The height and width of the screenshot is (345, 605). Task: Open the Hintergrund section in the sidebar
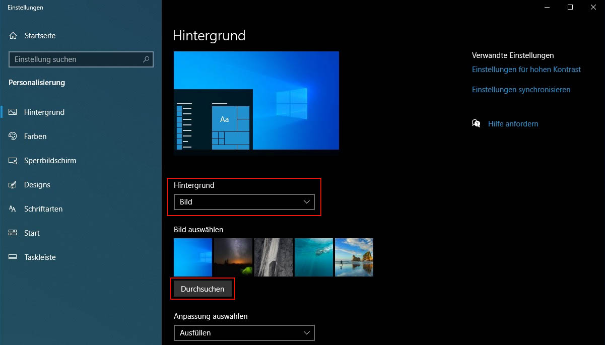tap(44, 112)
